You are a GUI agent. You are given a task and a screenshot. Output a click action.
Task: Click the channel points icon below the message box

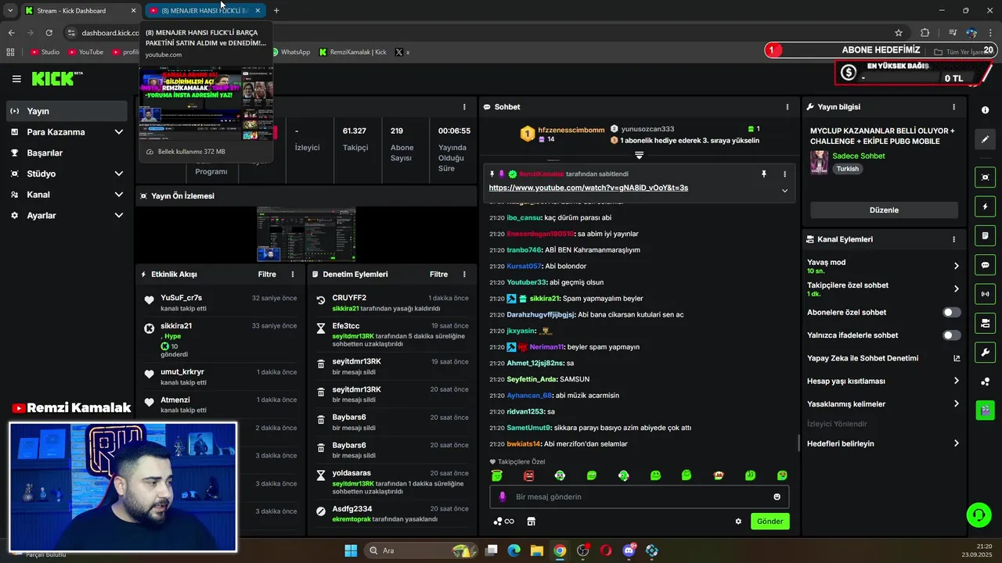point(503,522)
